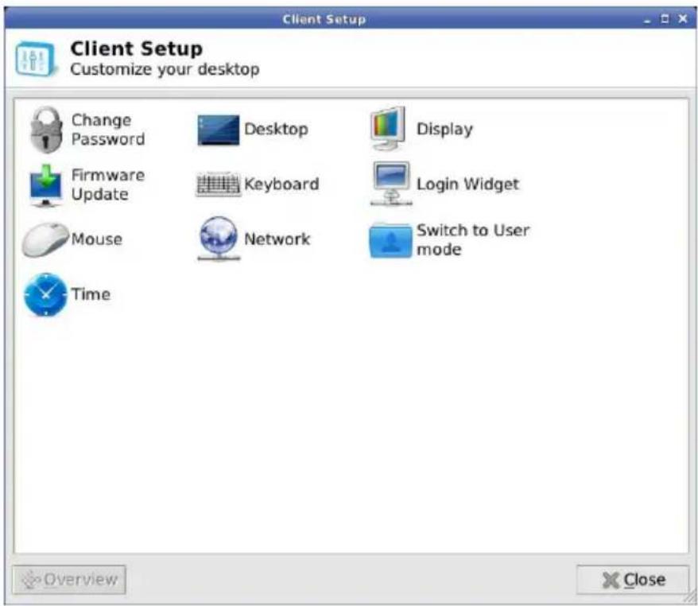Click the Close button at bottom
The height and width of the screenshot is (606, 698).
[x=633, y=580]
